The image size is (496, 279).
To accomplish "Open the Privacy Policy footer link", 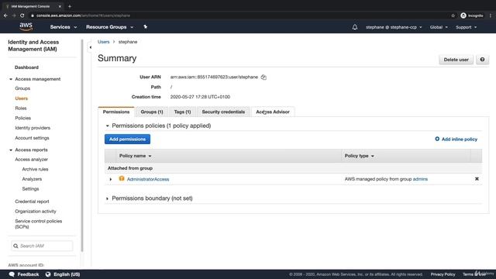I will pyautogui.click(x=443, y=274).
